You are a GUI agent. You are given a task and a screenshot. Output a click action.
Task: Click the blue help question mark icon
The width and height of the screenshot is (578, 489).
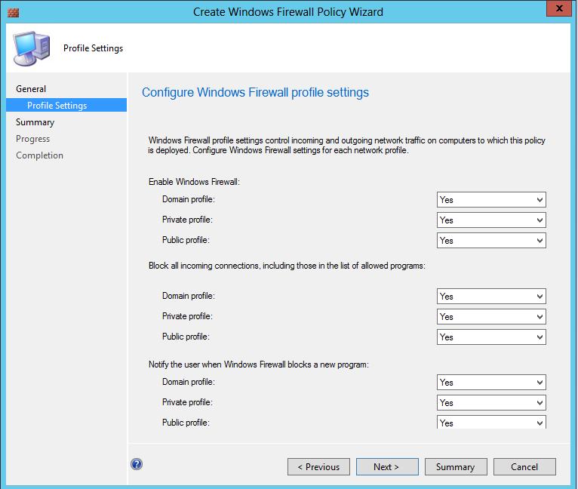point(137,464)
